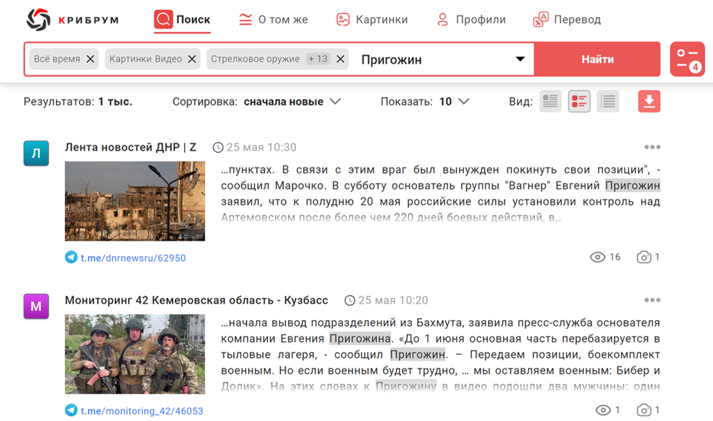Click the camera icon in the dnrnewsru post
This screenshot has height=421, width=713.
(x=644, y=257)
